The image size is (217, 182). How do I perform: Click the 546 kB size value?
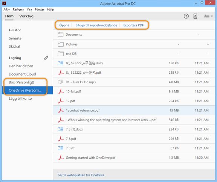174,120
